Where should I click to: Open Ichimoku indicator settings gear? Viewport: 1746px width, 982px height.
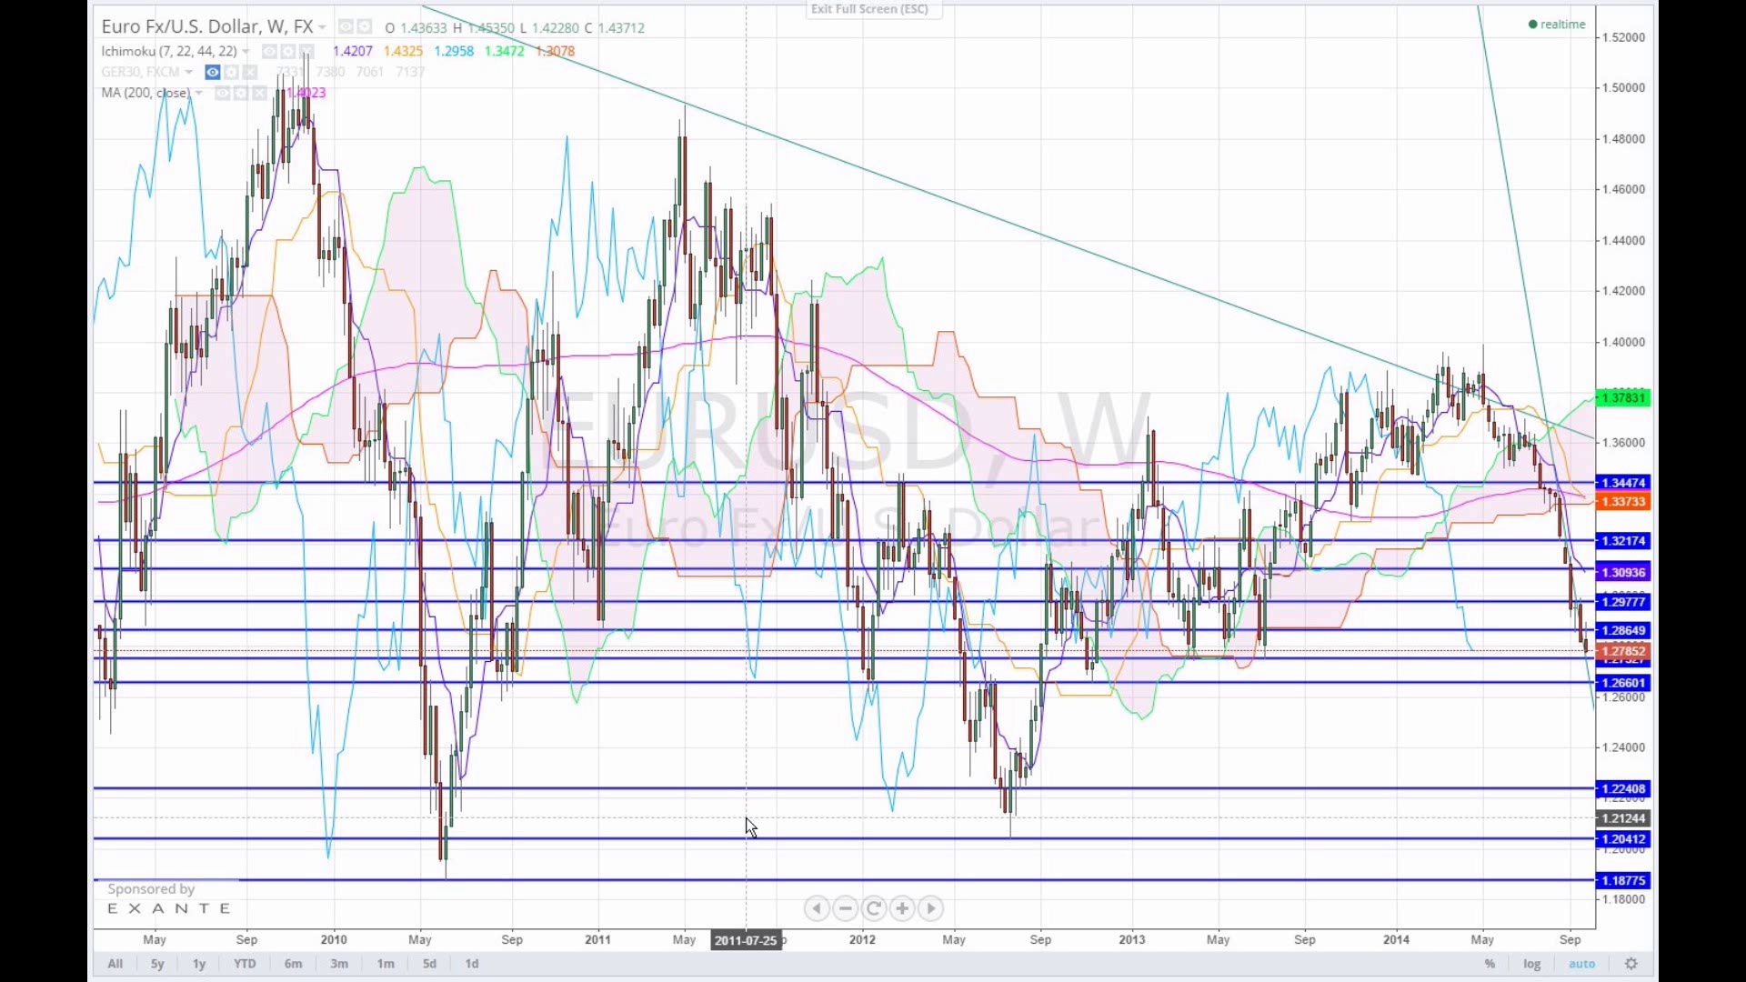pos(288,52)
